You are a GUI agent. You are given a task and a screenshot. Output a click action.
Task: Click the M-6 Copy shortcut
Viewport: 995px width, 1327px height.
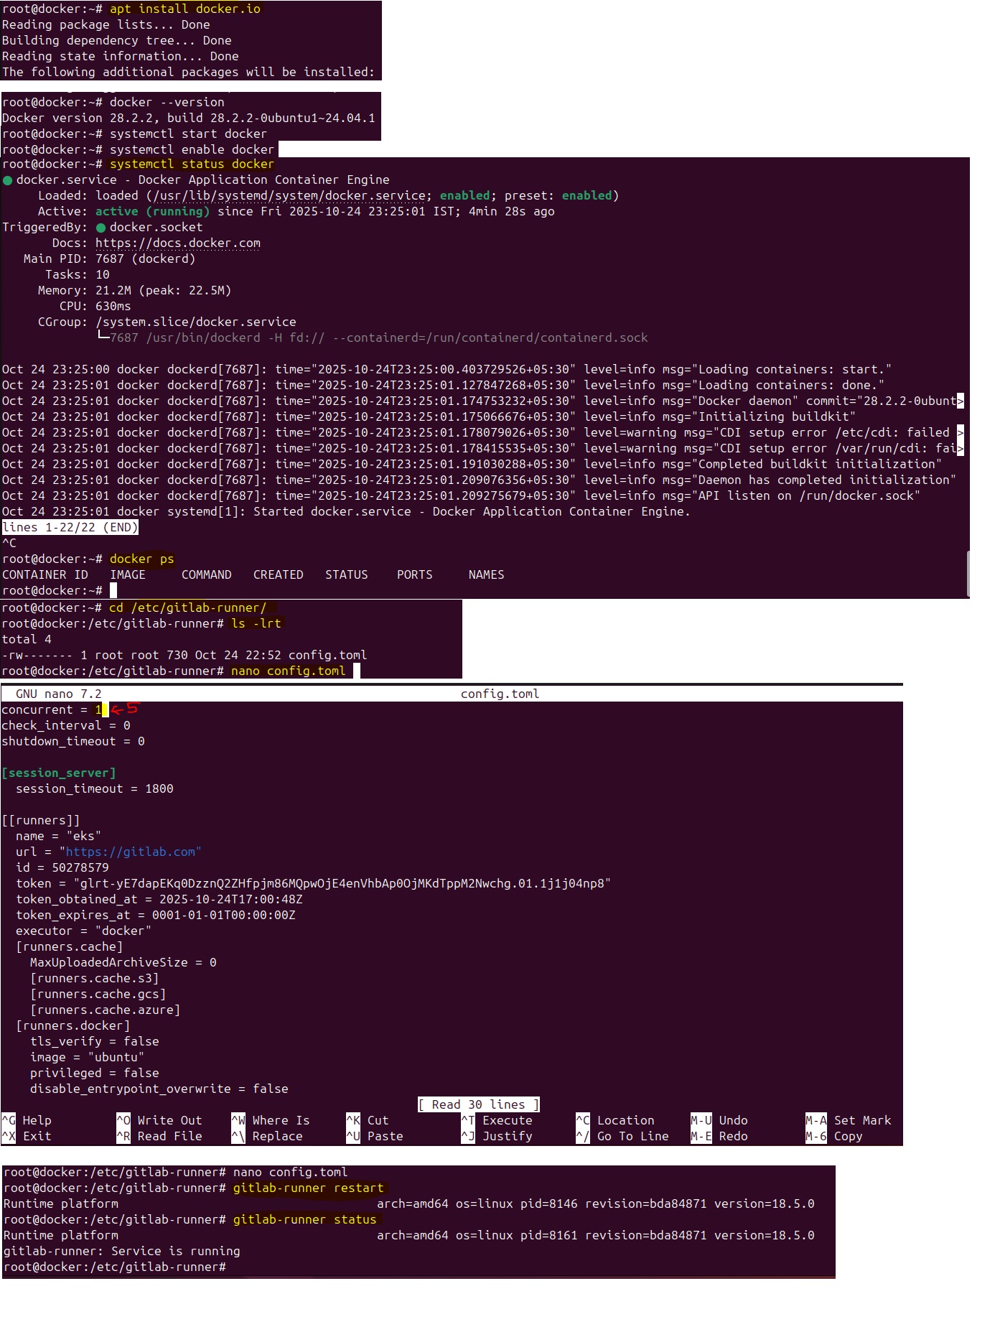click(x=834, y=1136)
